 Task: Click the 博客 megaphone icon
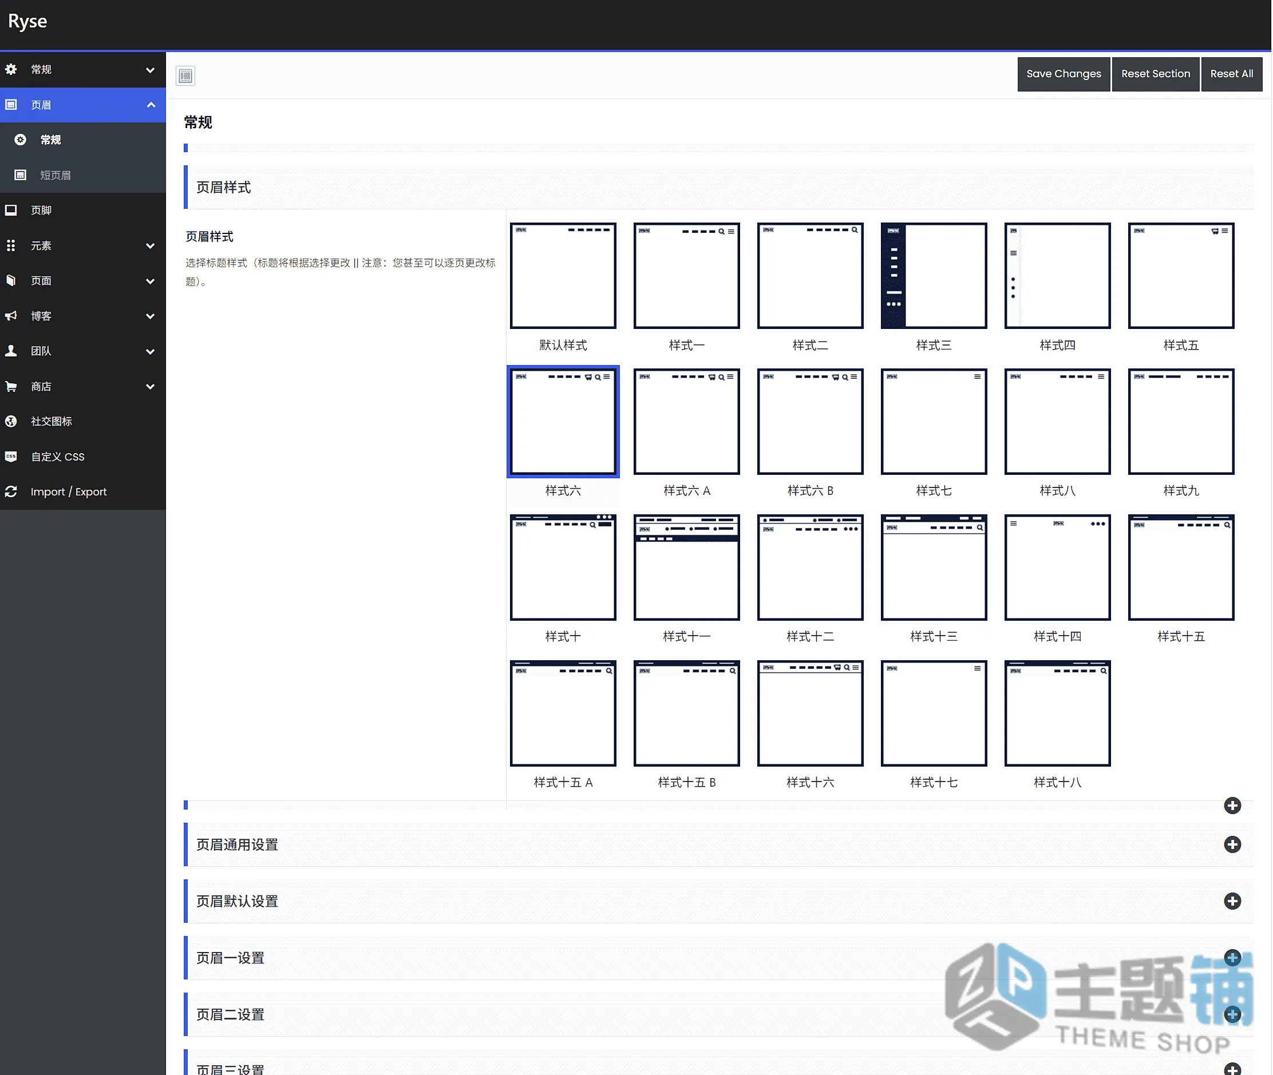coord(11,316)
